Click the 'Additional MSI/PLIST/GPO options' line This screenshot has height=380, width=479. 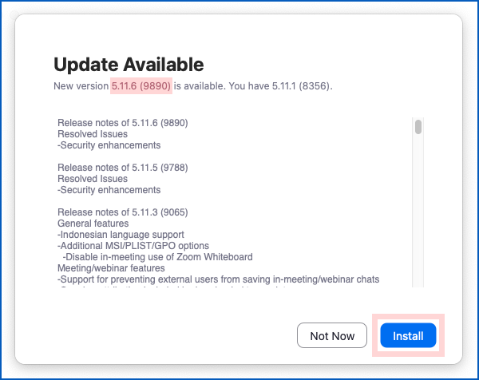pyautogui.click(x=133, y=246)
